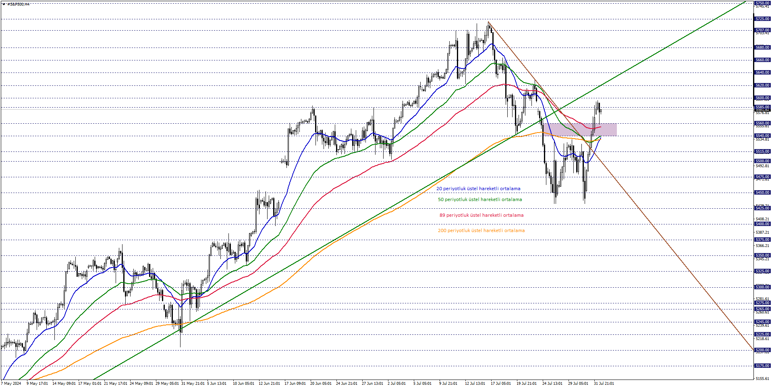The width and height of the screenshot is (772, 388).
Task: Click the 89 periyotluk üstel hareketli ortalama label
Action: point(481,215)
